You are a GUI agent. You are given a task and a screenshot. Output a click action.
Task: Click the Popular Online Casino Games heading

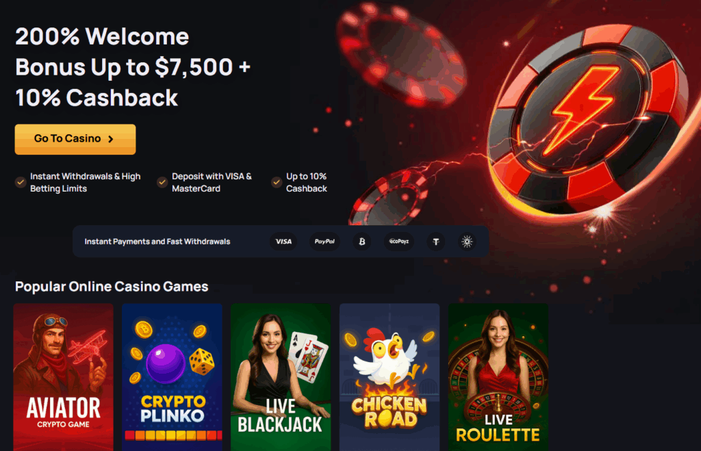[112, 287]
